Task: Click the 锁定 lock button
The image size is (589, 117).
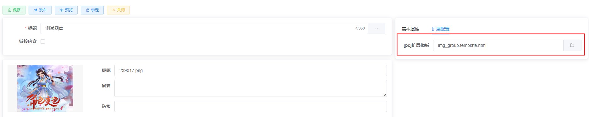Action: coord(92,10)
